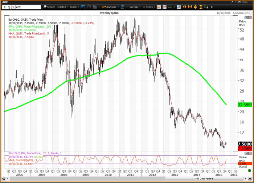This screenshot has width=254, height=183.
Task: Click the 2016 year axis label
Action: click(x=234, y=175)
